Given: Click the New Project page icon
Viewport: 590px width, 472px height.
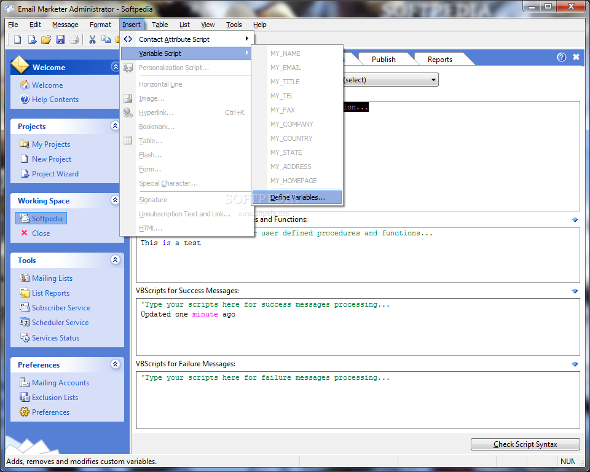Looking at the screenshot, I should coord(25,159).
